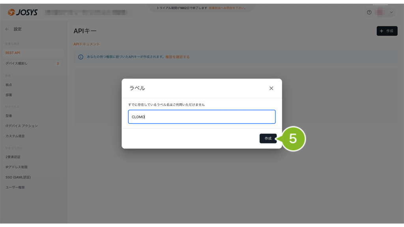The height and width of the screenshot is (227, 404).
Task: Go to 拠点 settings
Action: [9, 85]
